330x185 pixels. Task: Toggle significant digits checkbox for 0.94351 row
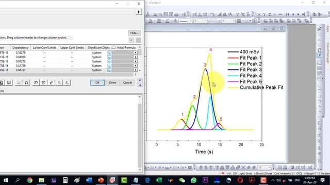[x=109, y=70]
